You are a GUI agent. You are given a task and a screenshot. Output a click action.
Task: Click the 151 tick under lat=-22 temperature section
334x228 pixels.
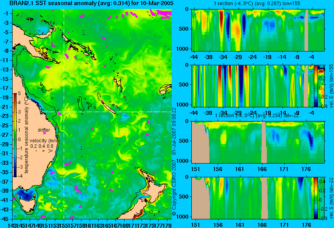[195, 169]
